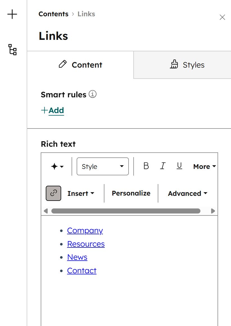This screenshot has width=231, height=326.
Task: Open the component tree sidebar icon
Action: (x=12, y=50)
